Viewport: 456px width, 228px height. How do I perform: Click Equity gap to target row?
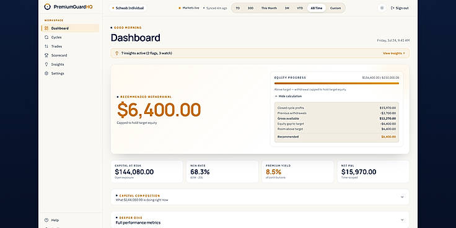pos(336,123)
